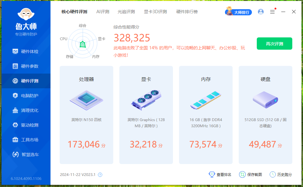Open 清理优化 in the sidebar

[26, 110]
